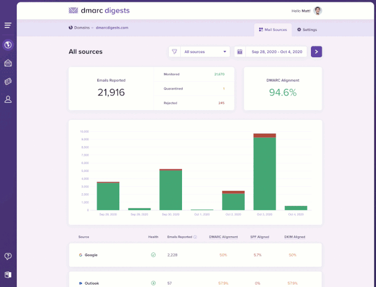The height and width of the screenshot is (287, 376).
Task: Click Matt's profile avatar
Action: click(x=318, y=11)
